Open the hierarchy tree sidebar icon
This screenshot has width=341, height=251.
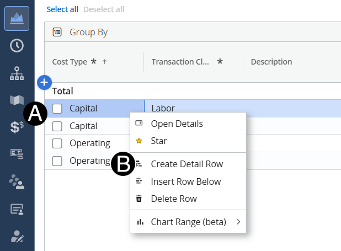tap(17, 72)
